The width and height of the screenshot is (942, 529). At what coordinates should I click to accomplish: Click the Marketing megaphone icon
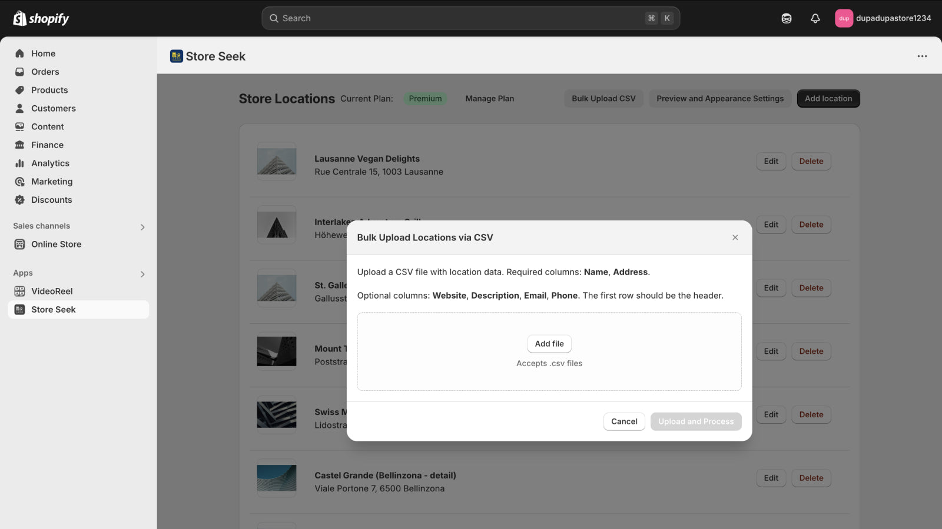[19, 181]
